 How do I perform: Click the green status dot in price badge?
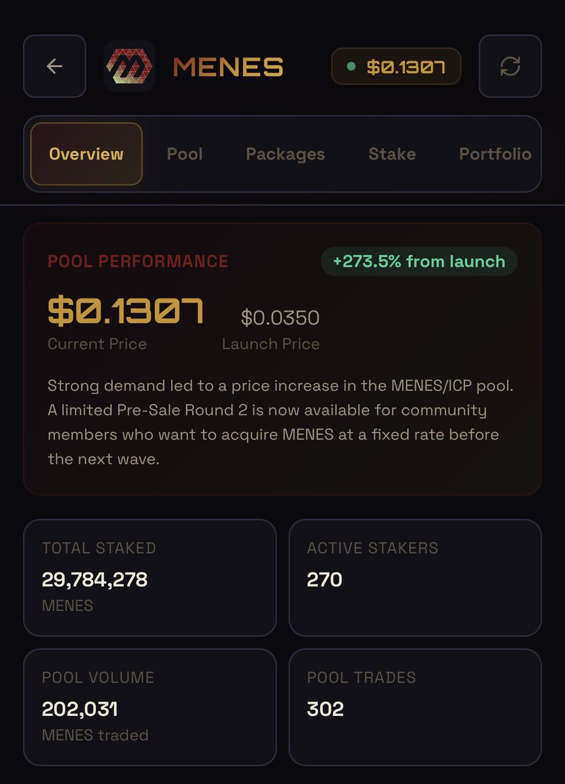351,66
